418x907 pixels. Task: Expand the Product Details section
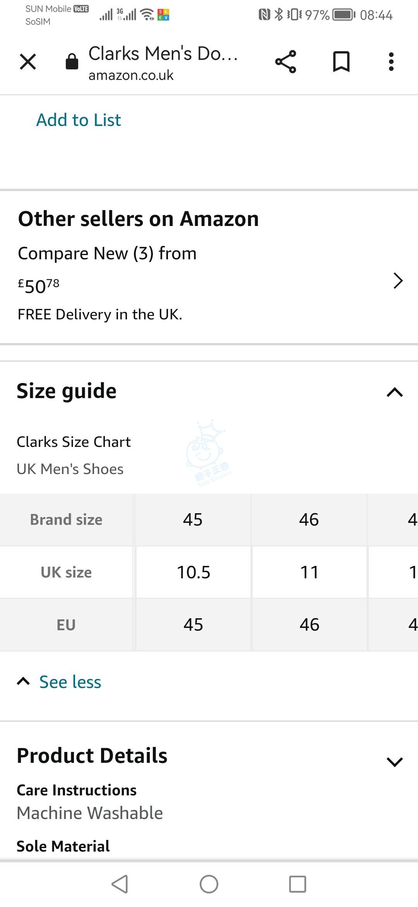point(395,762)
